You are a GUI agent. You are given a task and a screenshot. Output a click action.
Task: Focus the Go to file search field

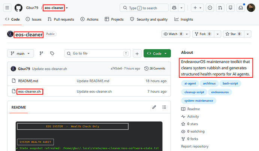(x=98, y=53)
